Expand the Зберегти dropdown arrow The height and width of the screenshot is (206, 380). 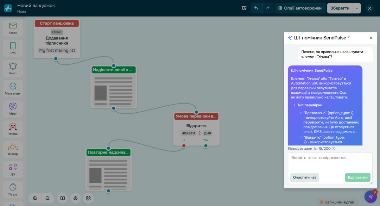click(357, 8)
